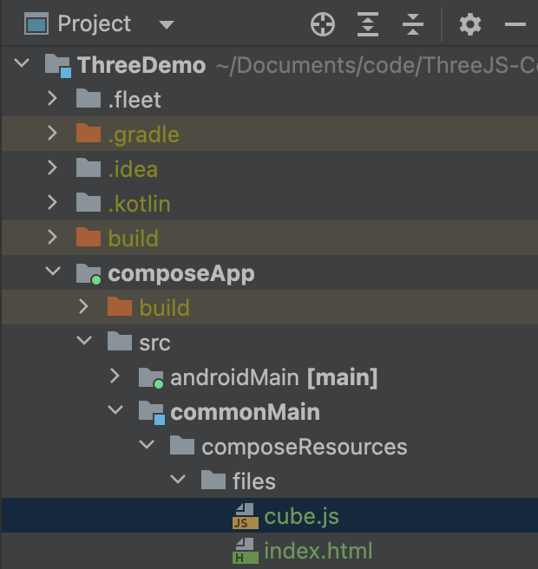This screenshot has width=538, height=569.
Task: Click the Select Opened File crosshair icon
Action: (x=323, y=24)
